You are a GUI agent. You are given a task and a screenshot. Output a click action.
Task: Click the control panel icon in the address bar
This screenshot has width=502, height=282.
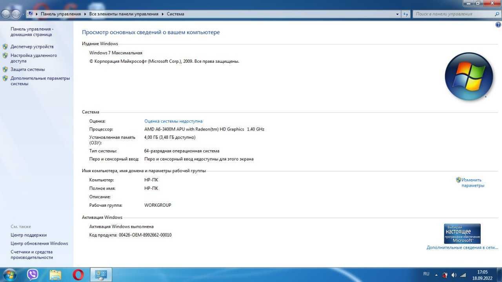tap(30, 14)
